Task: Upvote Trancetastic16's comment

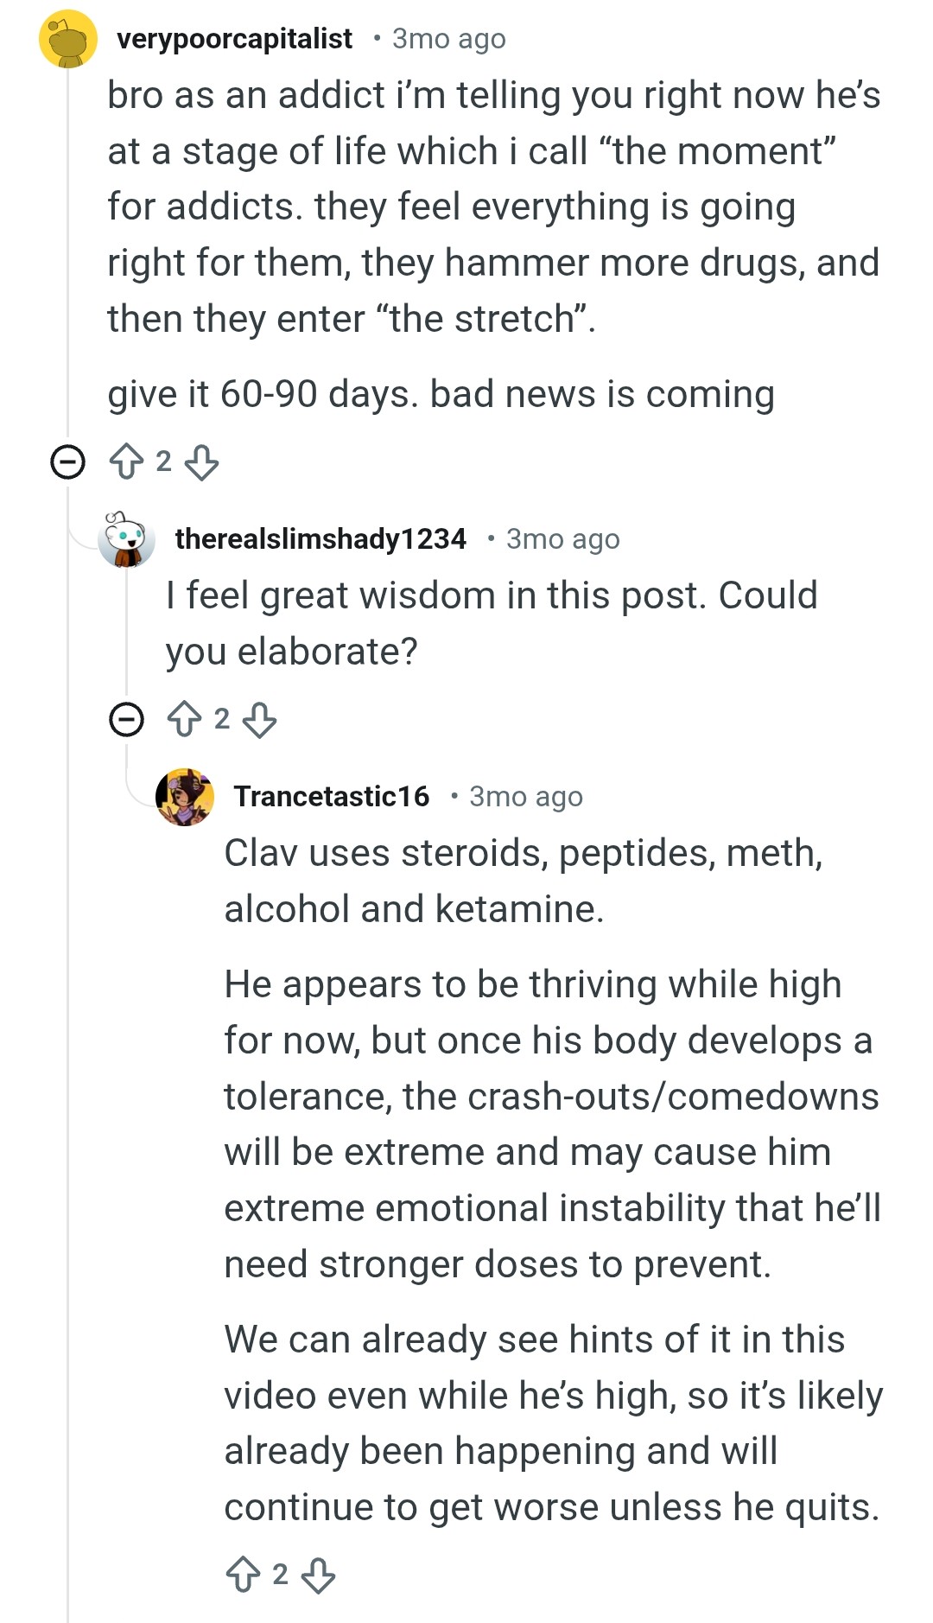Action: [x=243, y=1574]
